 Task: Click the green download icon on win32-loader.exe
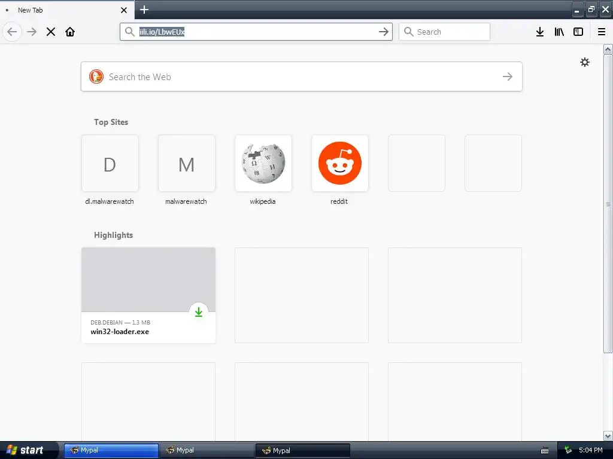point(199,312)
